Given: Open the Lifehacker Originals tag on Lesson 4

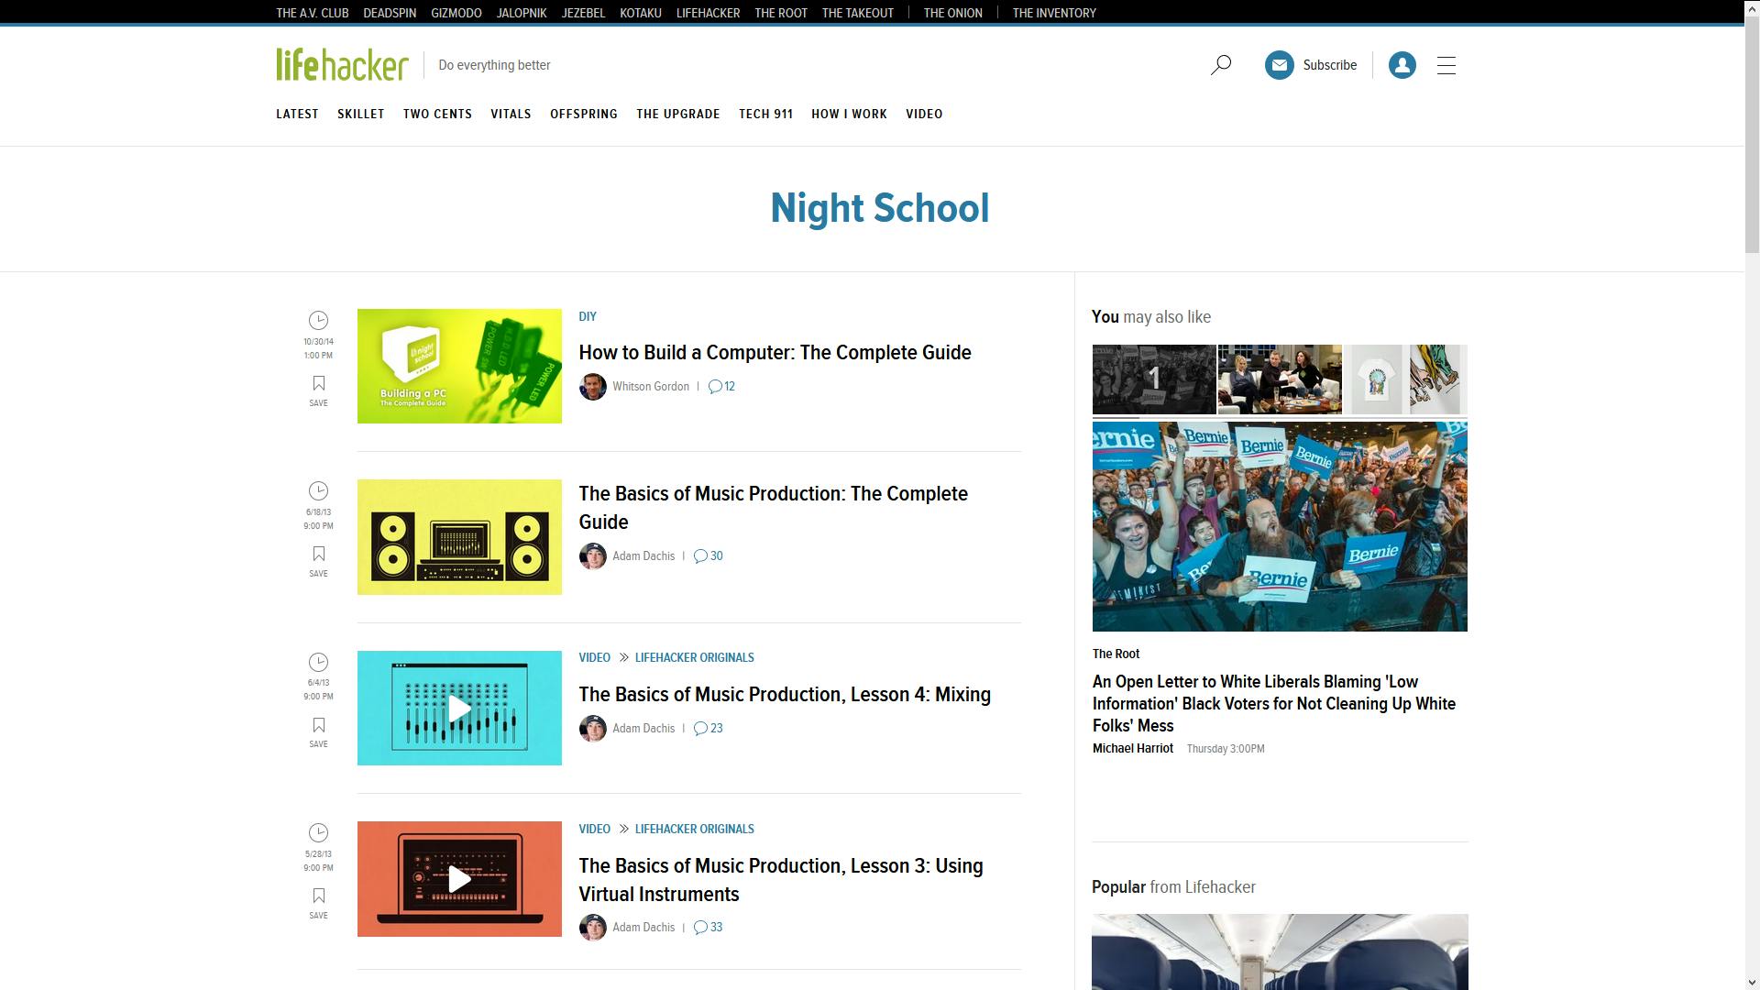Looking at the screenshot, I should (694, 658).
